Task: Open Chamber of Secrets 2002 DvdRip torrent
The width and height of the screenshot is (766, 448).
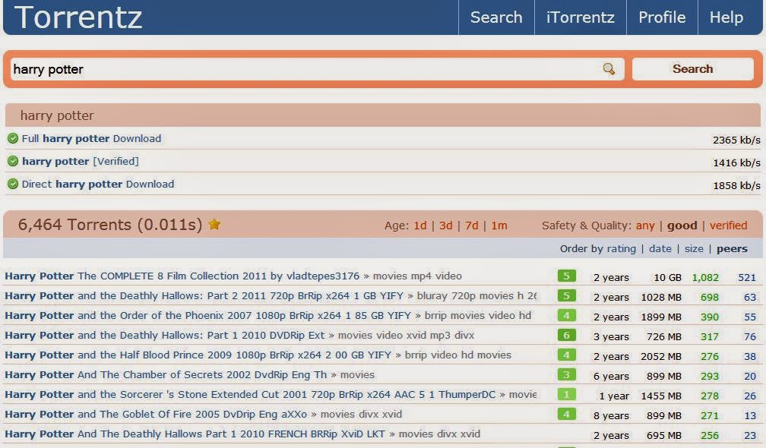Action: 166,375
